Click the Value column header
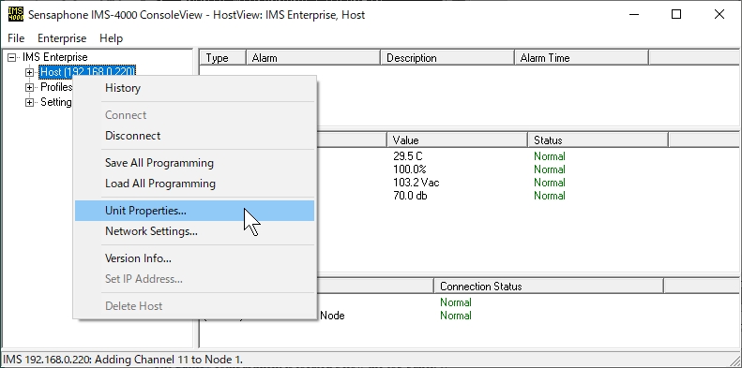Viewport: 742px width, 368px height. 457,140
